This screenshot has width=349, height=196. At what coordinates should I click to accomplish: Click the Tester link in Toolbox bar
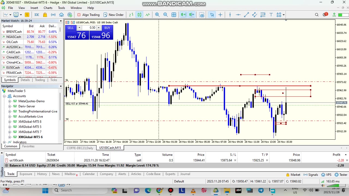point(341,175)
